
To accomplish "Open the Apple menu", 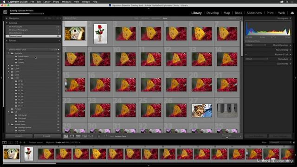I will click(x=4, y=2).
